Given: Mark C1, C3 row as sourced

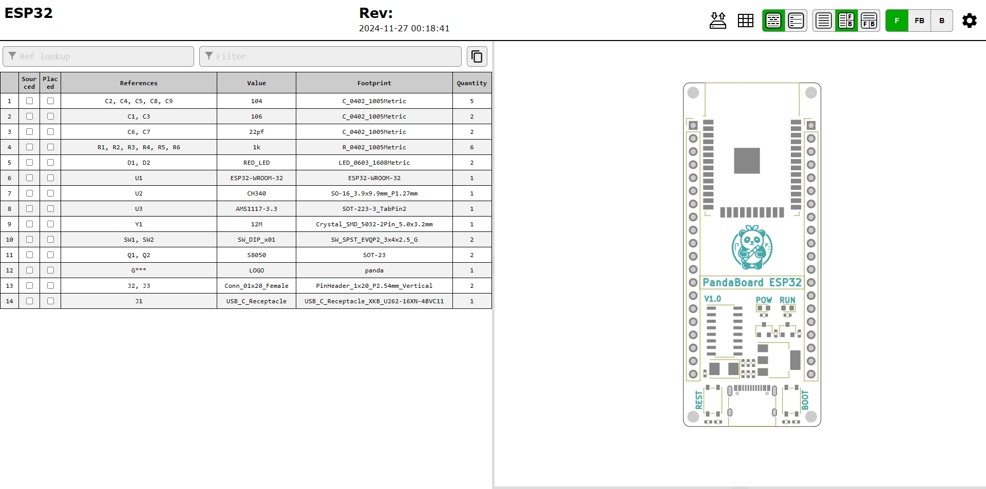Looking at the screenshot, I should click(29, 116).
